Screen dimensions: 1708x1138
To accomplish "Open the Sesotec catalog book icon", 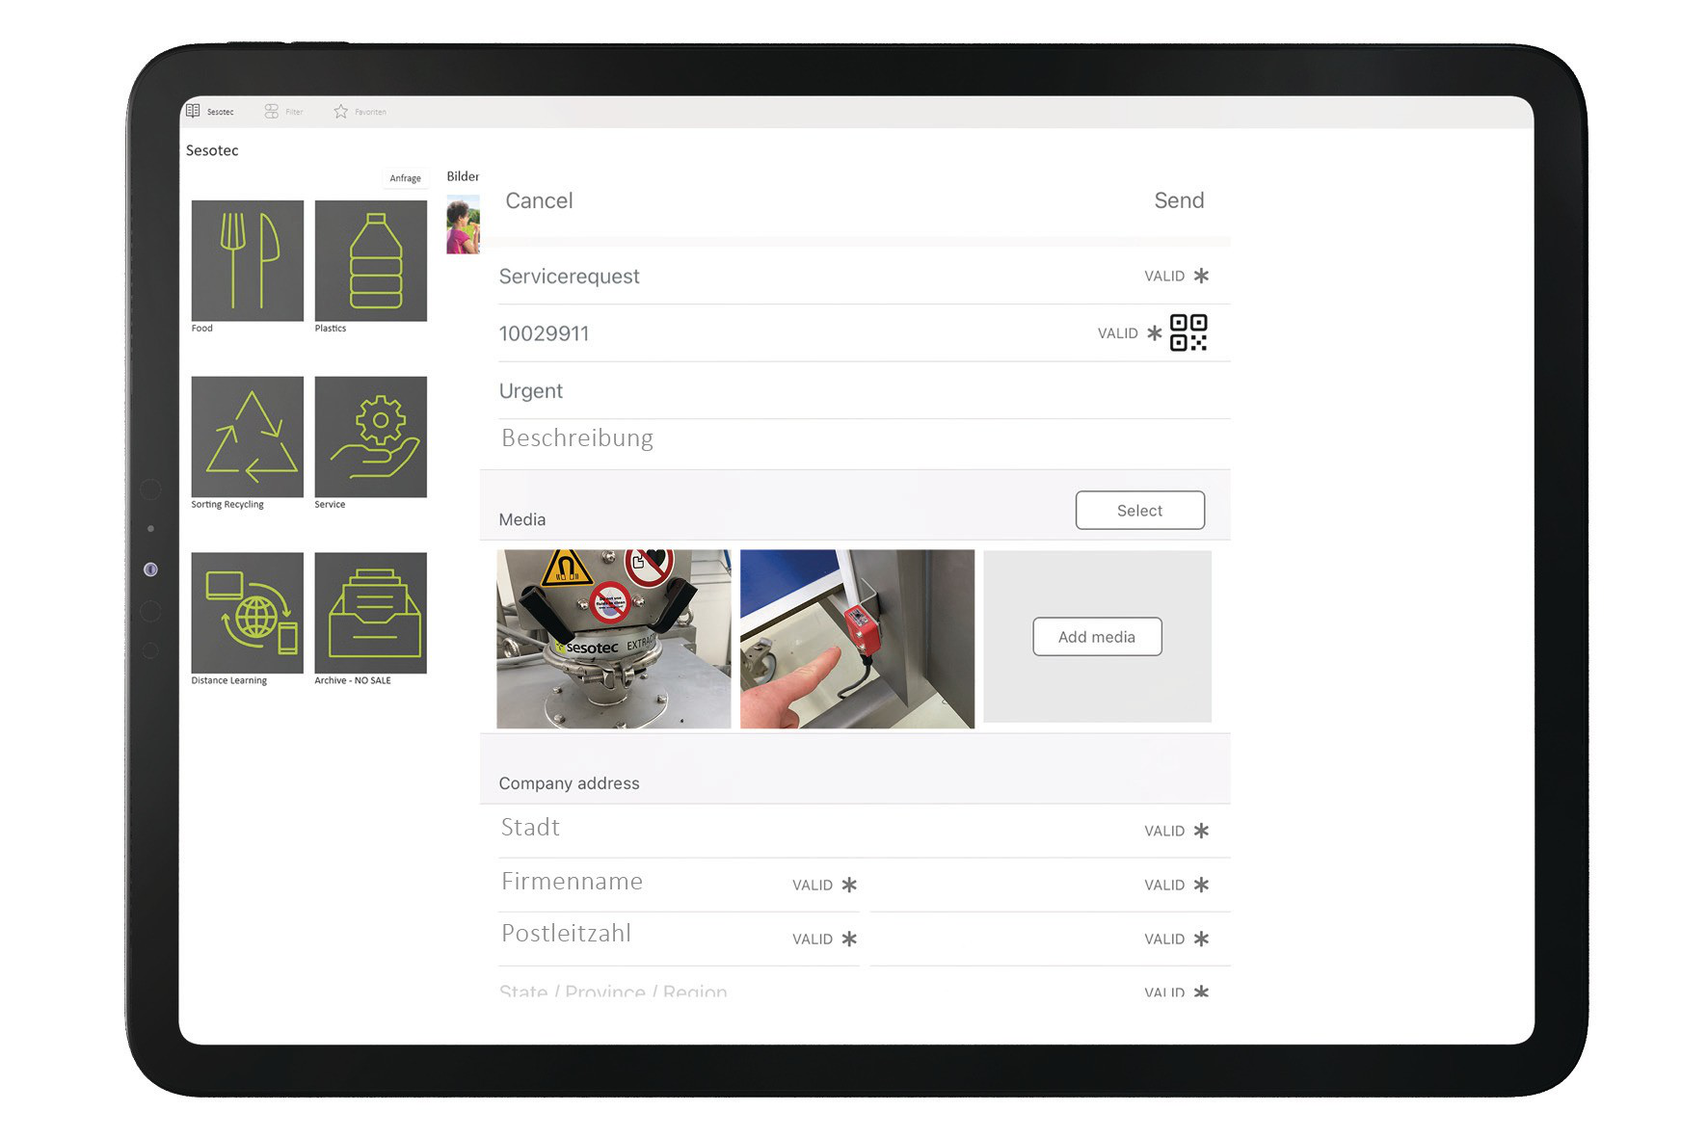I will pos(193,111).
